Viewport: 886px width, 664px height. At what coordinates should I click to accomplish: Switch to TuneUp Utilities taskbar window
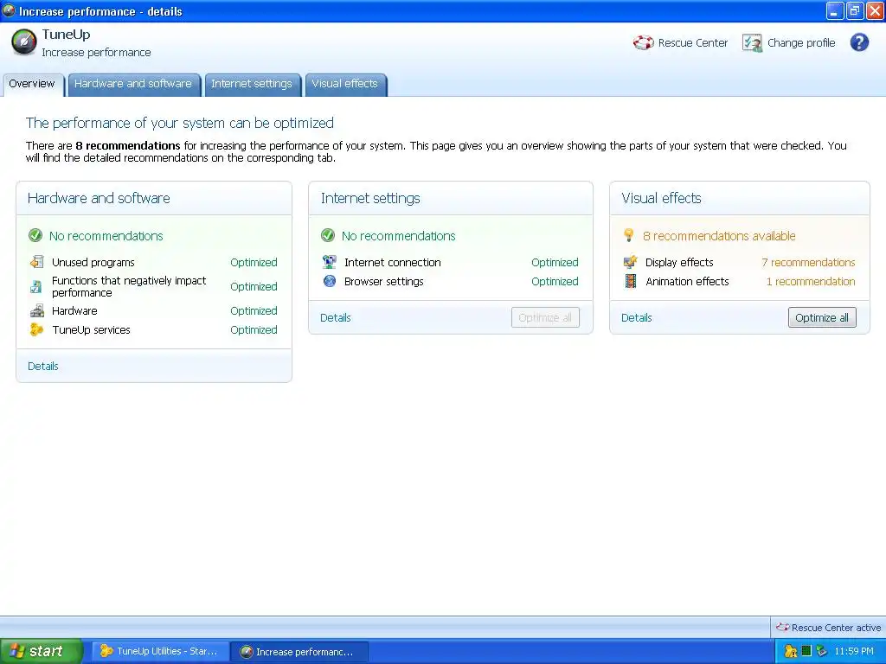(160, 651)
